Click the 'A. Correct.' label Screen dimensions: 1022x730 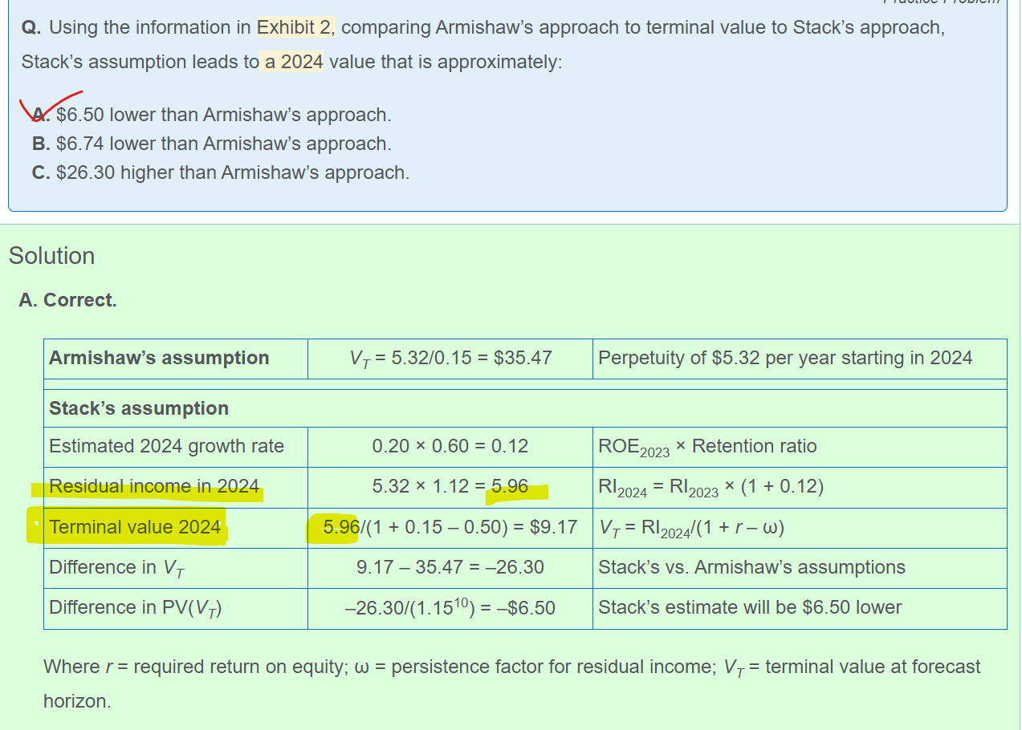click(x=67, y=300)
